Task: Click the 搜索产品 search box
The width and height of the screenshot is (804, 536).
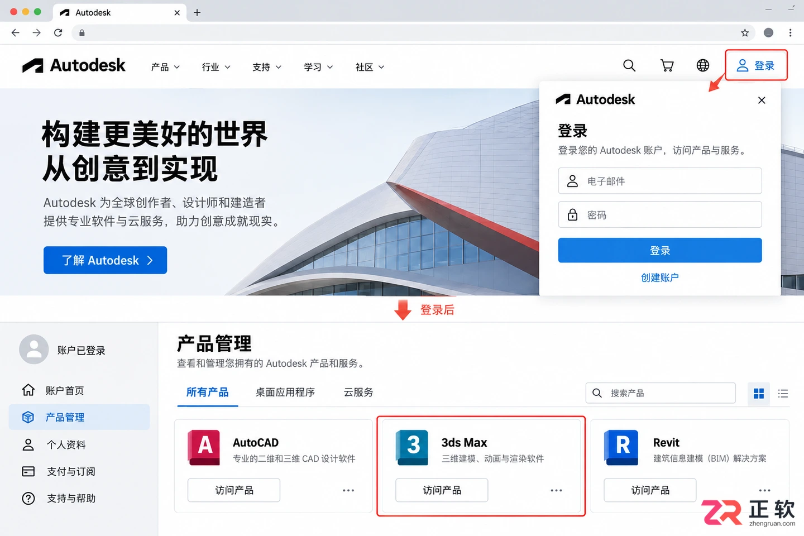Action: click(x=661, y=393)
